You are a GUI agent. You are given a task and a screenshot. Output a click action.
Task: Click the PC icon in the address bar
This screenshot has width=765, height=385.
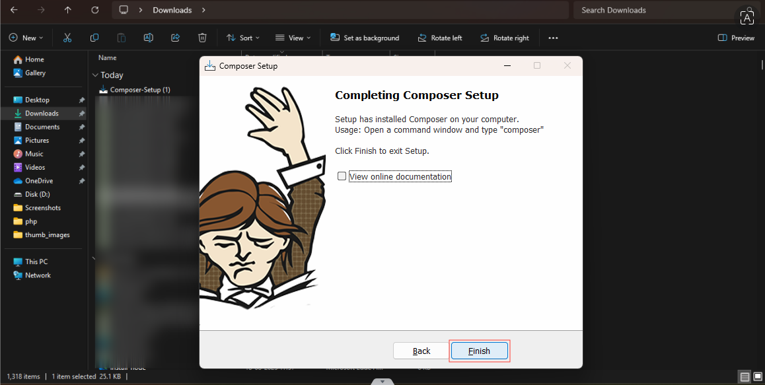click(124, 10)
